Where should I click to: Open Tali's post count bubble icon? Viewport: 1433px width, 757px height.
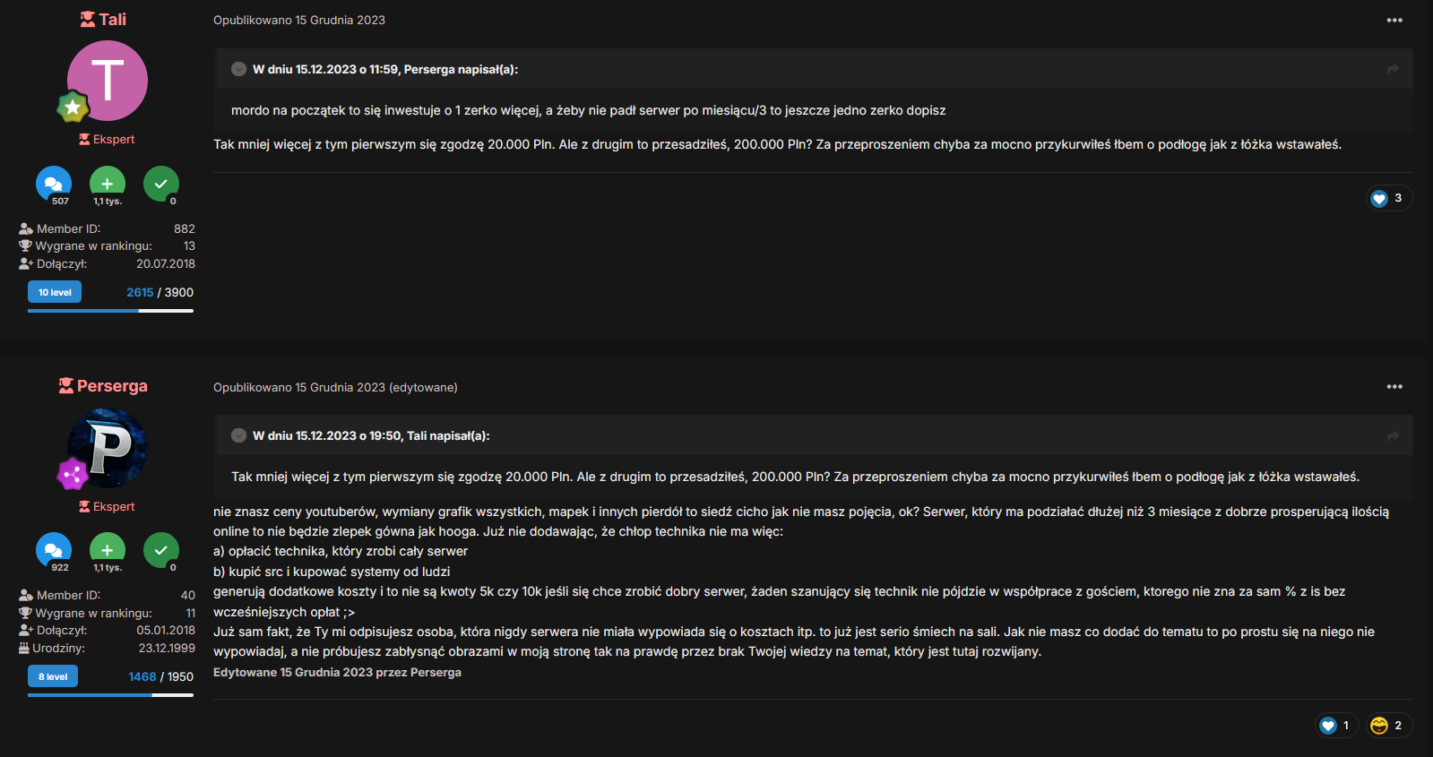(x=54, y=184)
